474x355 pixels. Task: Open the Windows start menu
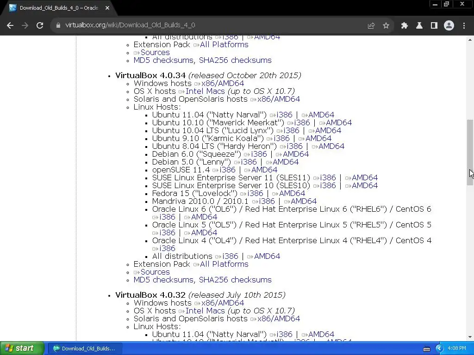point(22,349)
